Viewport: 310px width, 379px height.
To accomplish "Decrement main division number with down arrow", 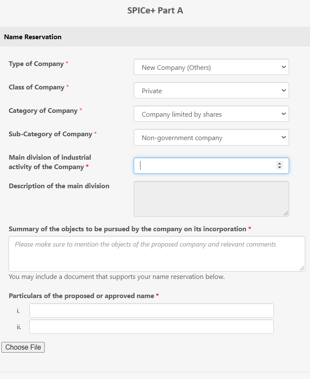I will 280,167.
